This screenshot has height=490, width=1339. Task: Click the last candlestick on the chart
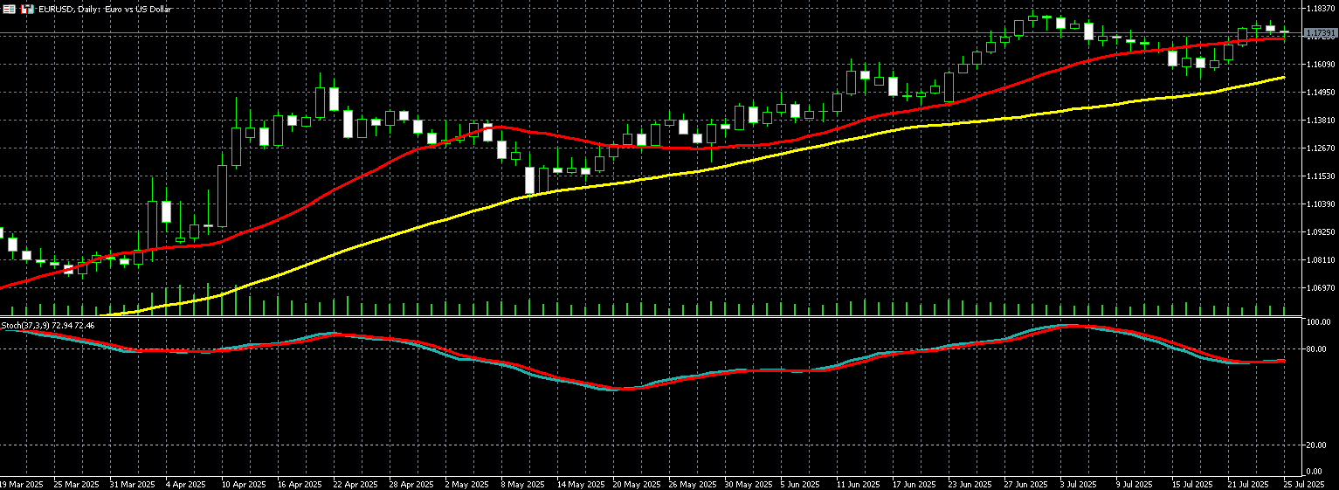(1284, 31)
